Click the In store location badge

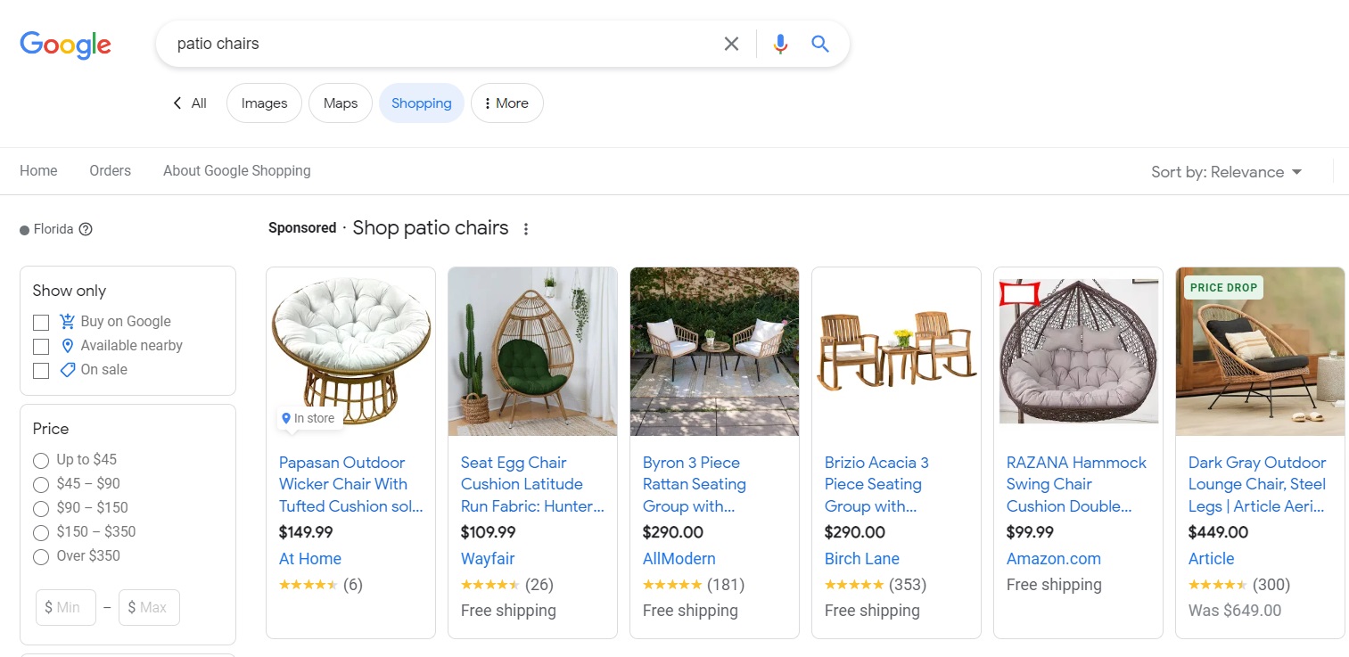(x=308, y=418)
